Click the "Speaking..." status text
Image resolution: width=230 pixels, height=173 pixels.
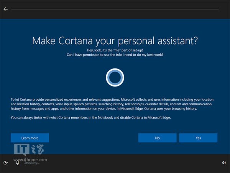coord(32,163)
